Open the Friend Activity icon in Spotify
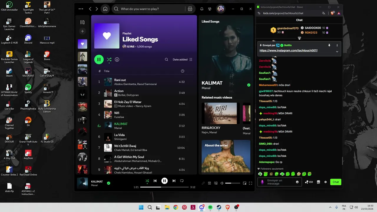 point(210,9)
